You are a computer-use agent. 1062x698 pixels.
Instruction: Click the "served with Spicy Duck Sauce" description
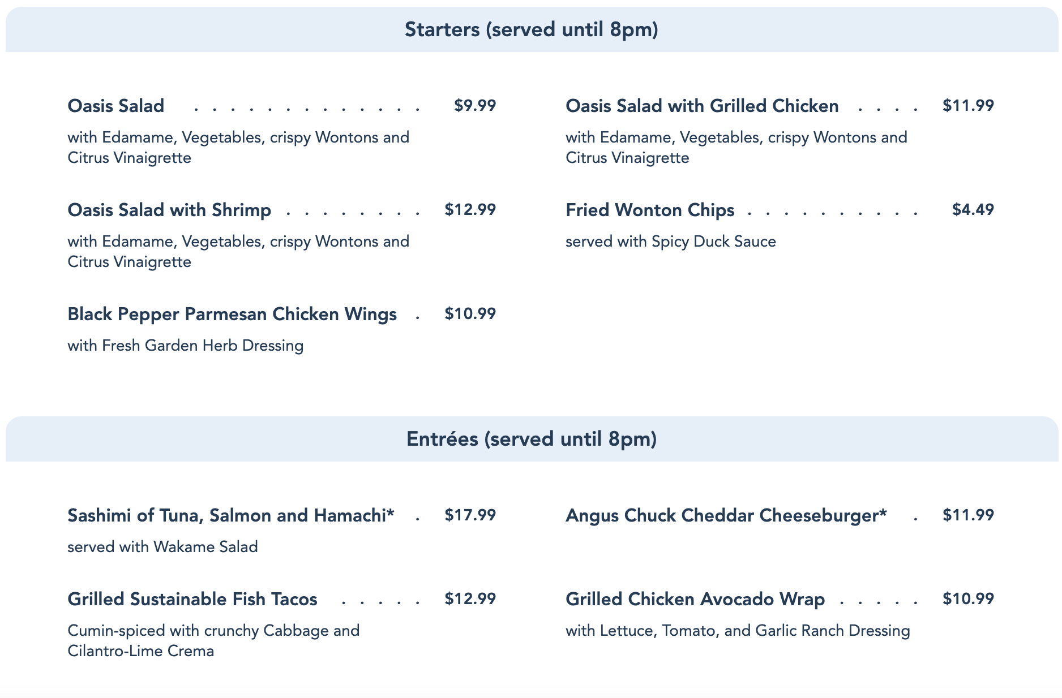coord(671,242)
